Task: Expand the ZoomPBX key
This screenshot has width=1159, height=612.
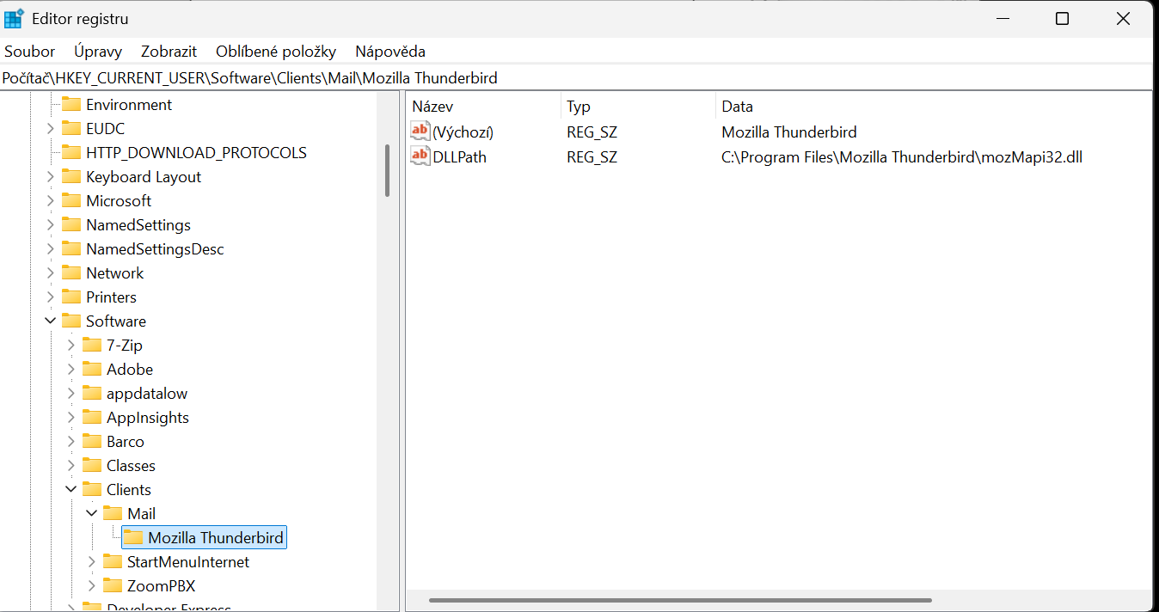Action: [92, 586]
